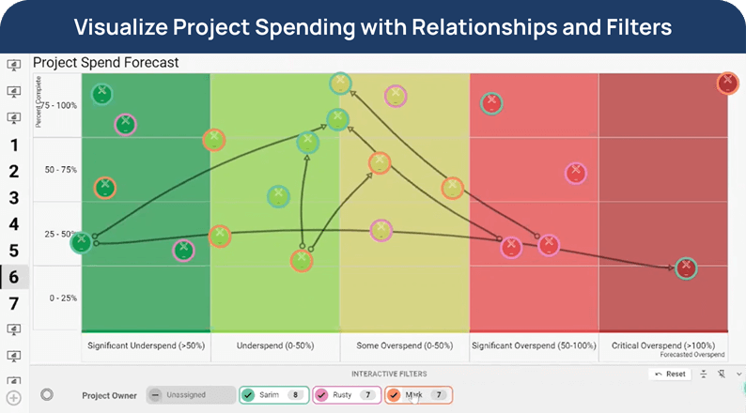Open the filter settings sliders icon
The height and width of the screenshot is (413, 746).
click(704, 374)
